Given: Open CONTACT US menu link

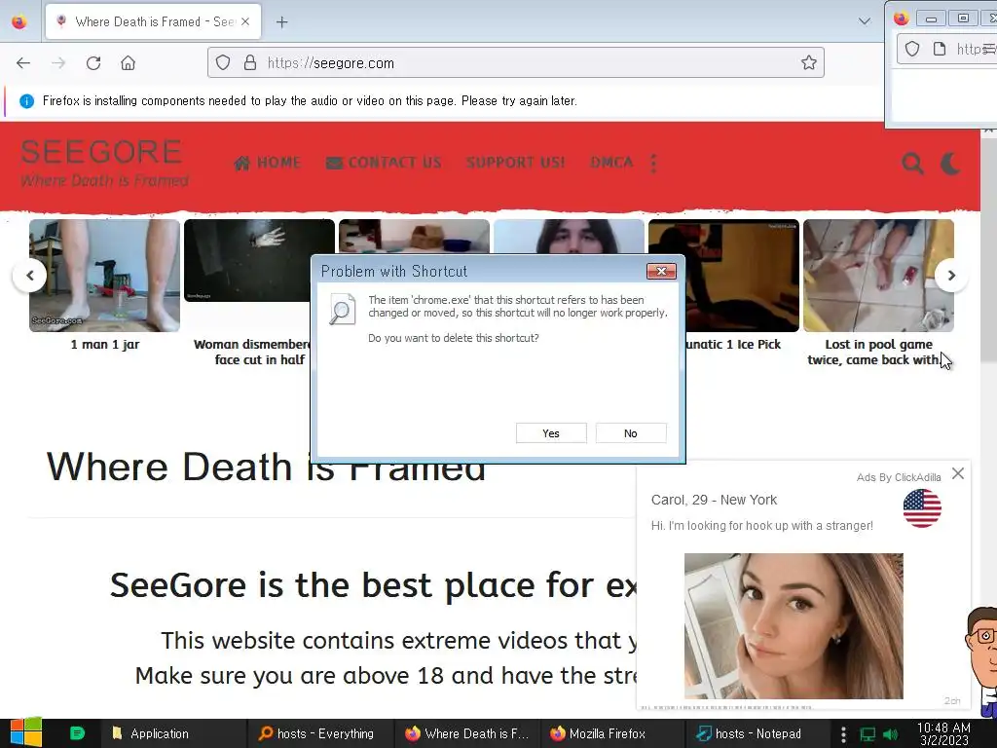Looking at the screenshot, I should (384, 163).
